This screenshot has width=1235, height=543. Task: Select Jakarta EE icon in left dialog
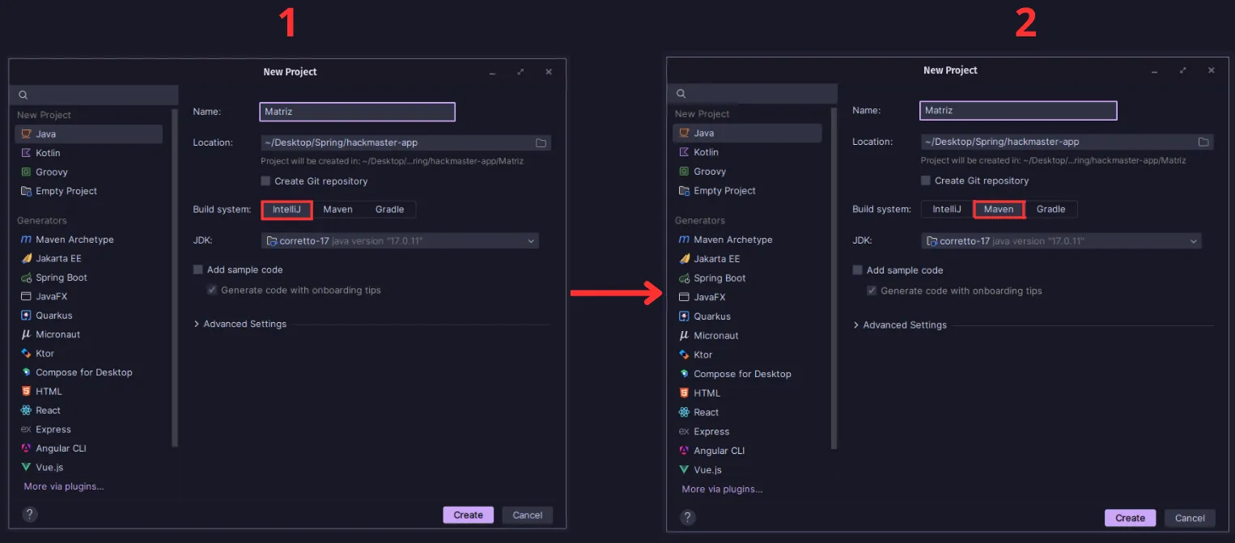(x=26, y=259)
